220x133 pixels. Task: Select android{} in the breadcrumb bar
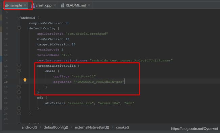pos(29,127)
